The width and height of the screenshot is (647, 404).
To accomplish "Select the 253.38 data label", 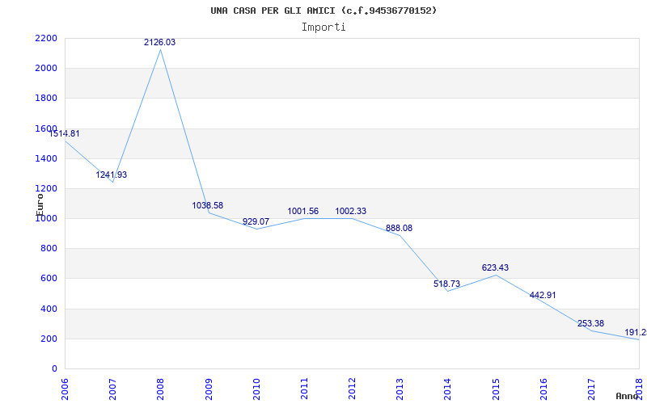I will [x=590, y=324].
